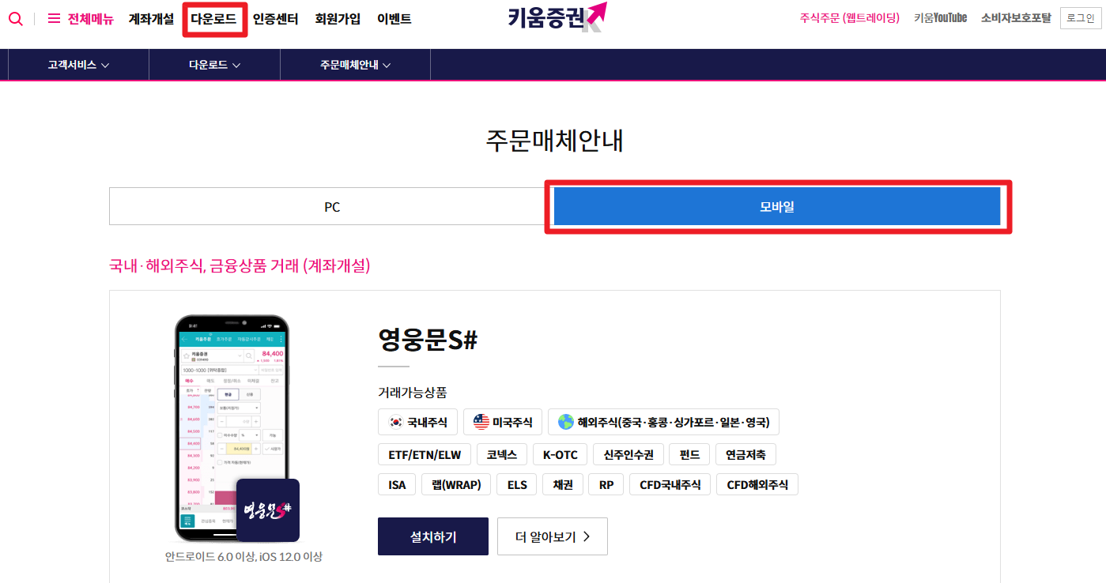Viewport: 1106px width, 583px height.
Task: Select the 모바일 tab
Action: pyautogui.click(x=777, y=207)
